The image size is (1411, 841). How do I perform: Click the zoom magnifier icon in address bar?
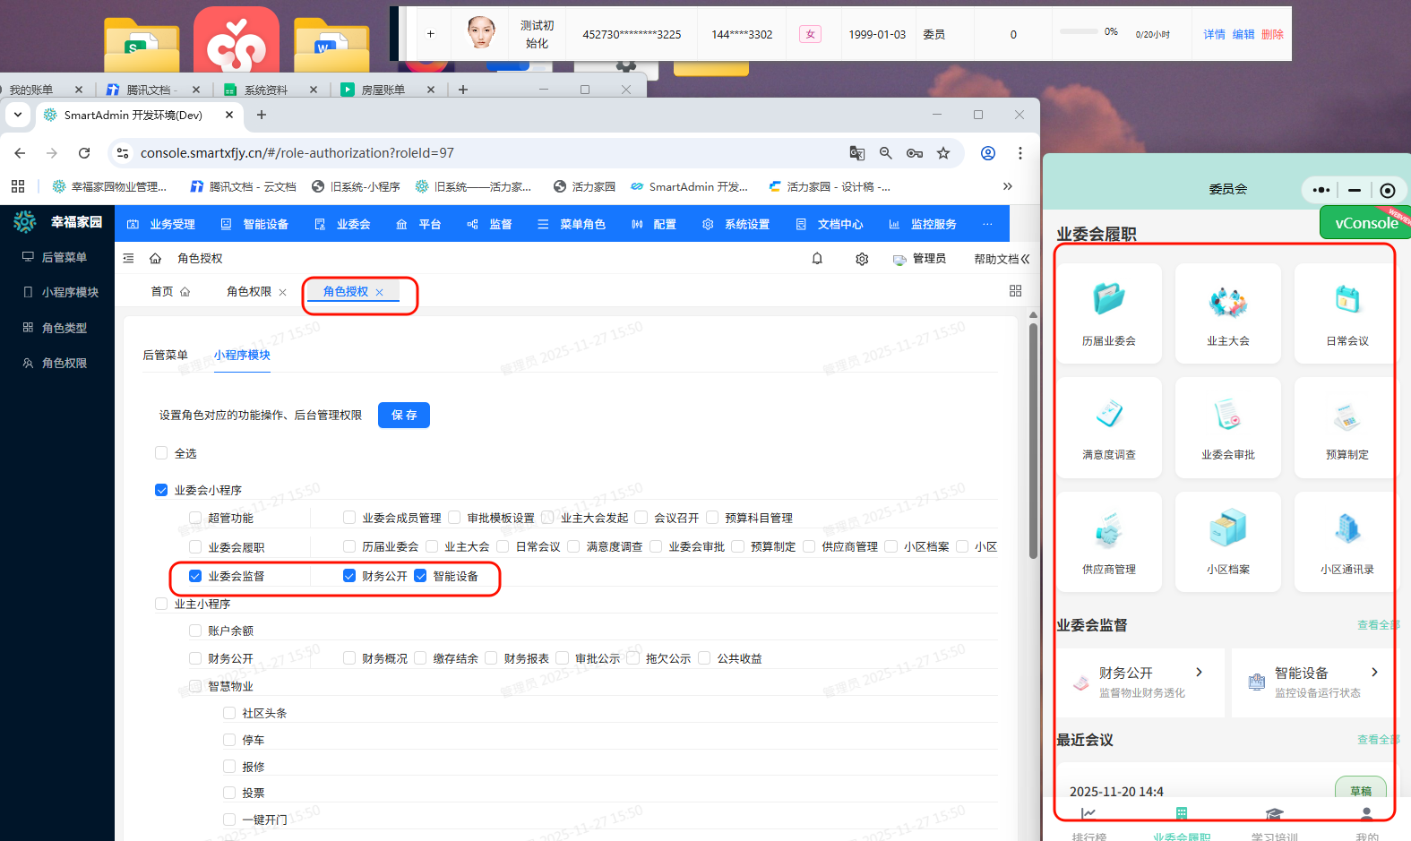click(x=886, y=153)
